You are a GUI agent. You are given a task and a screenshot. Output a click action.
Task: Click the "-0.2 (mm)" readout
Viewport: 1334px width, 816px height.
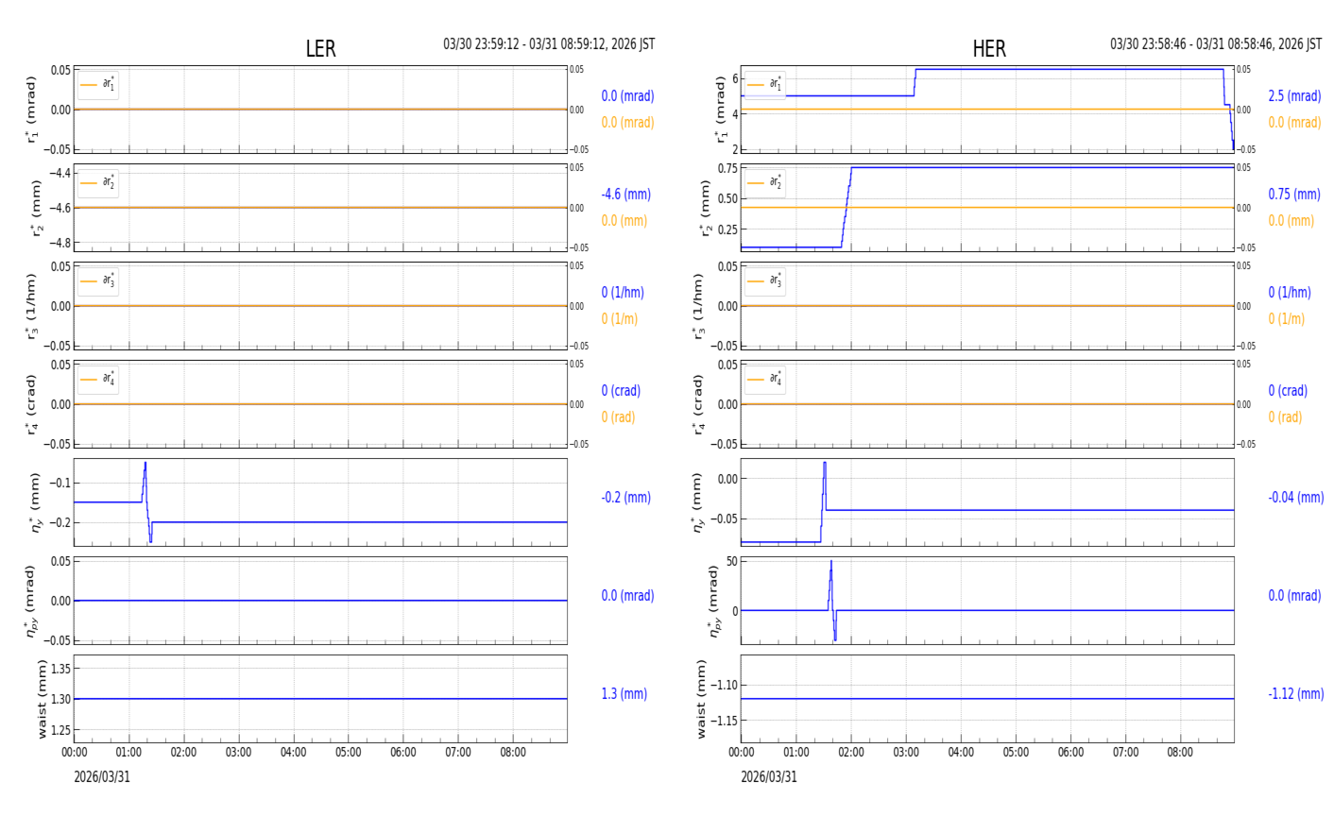pyautogui.click(x=626, y=498)
